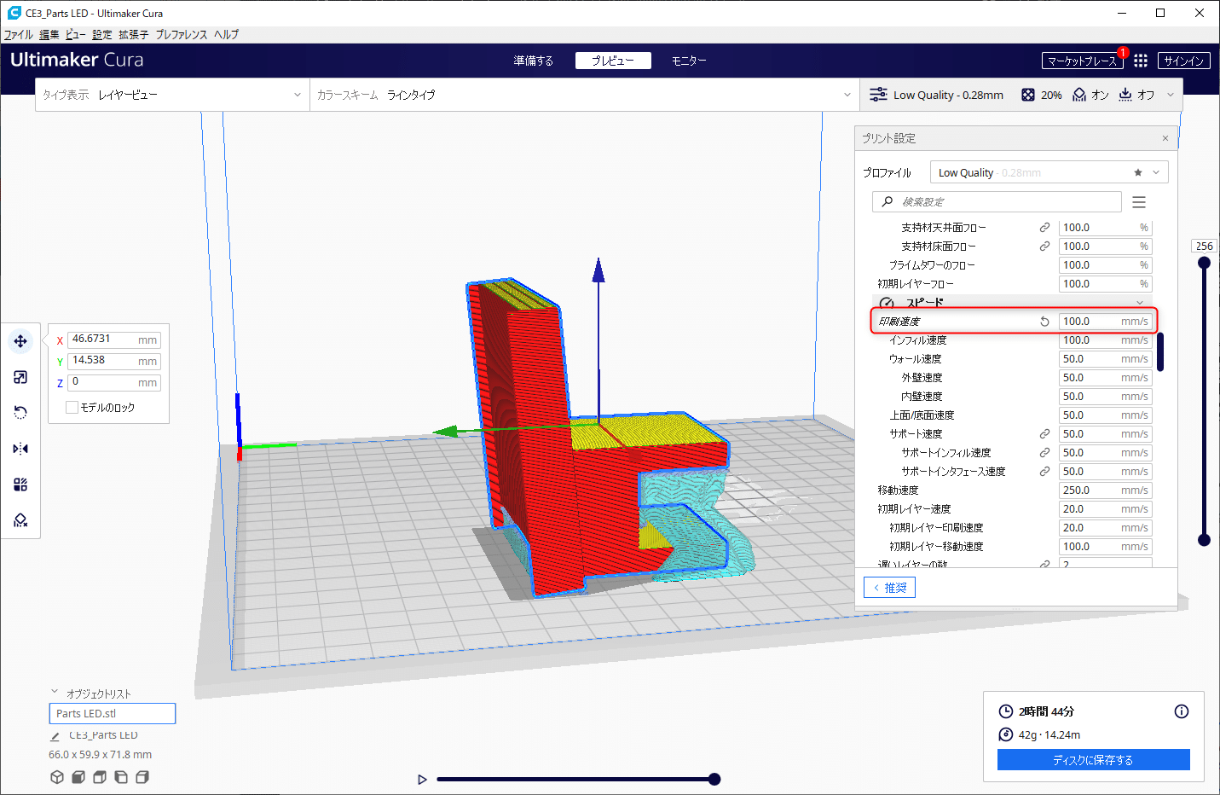Click the 推奨 recommended button

point(889,588)
